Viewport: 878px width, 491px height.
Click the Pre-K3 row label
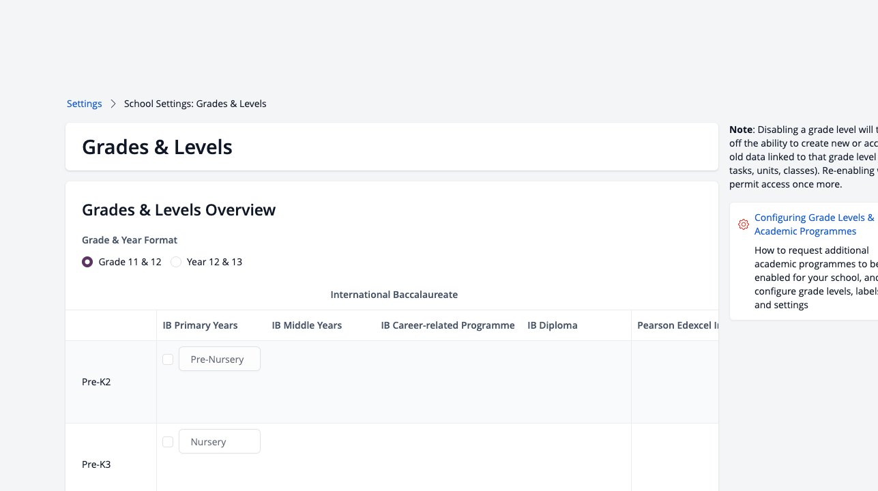pos(96,464)
